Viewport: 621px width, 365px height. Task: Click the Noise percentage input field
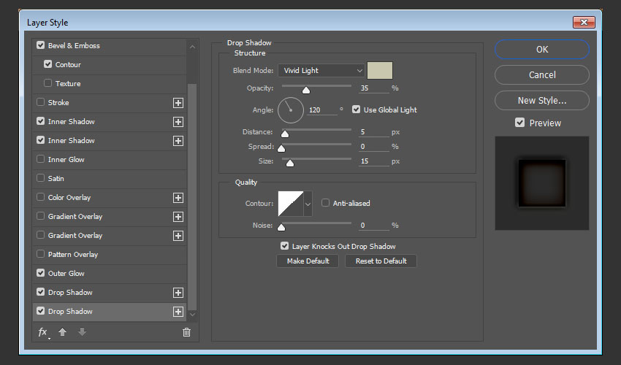pos(374,226)
